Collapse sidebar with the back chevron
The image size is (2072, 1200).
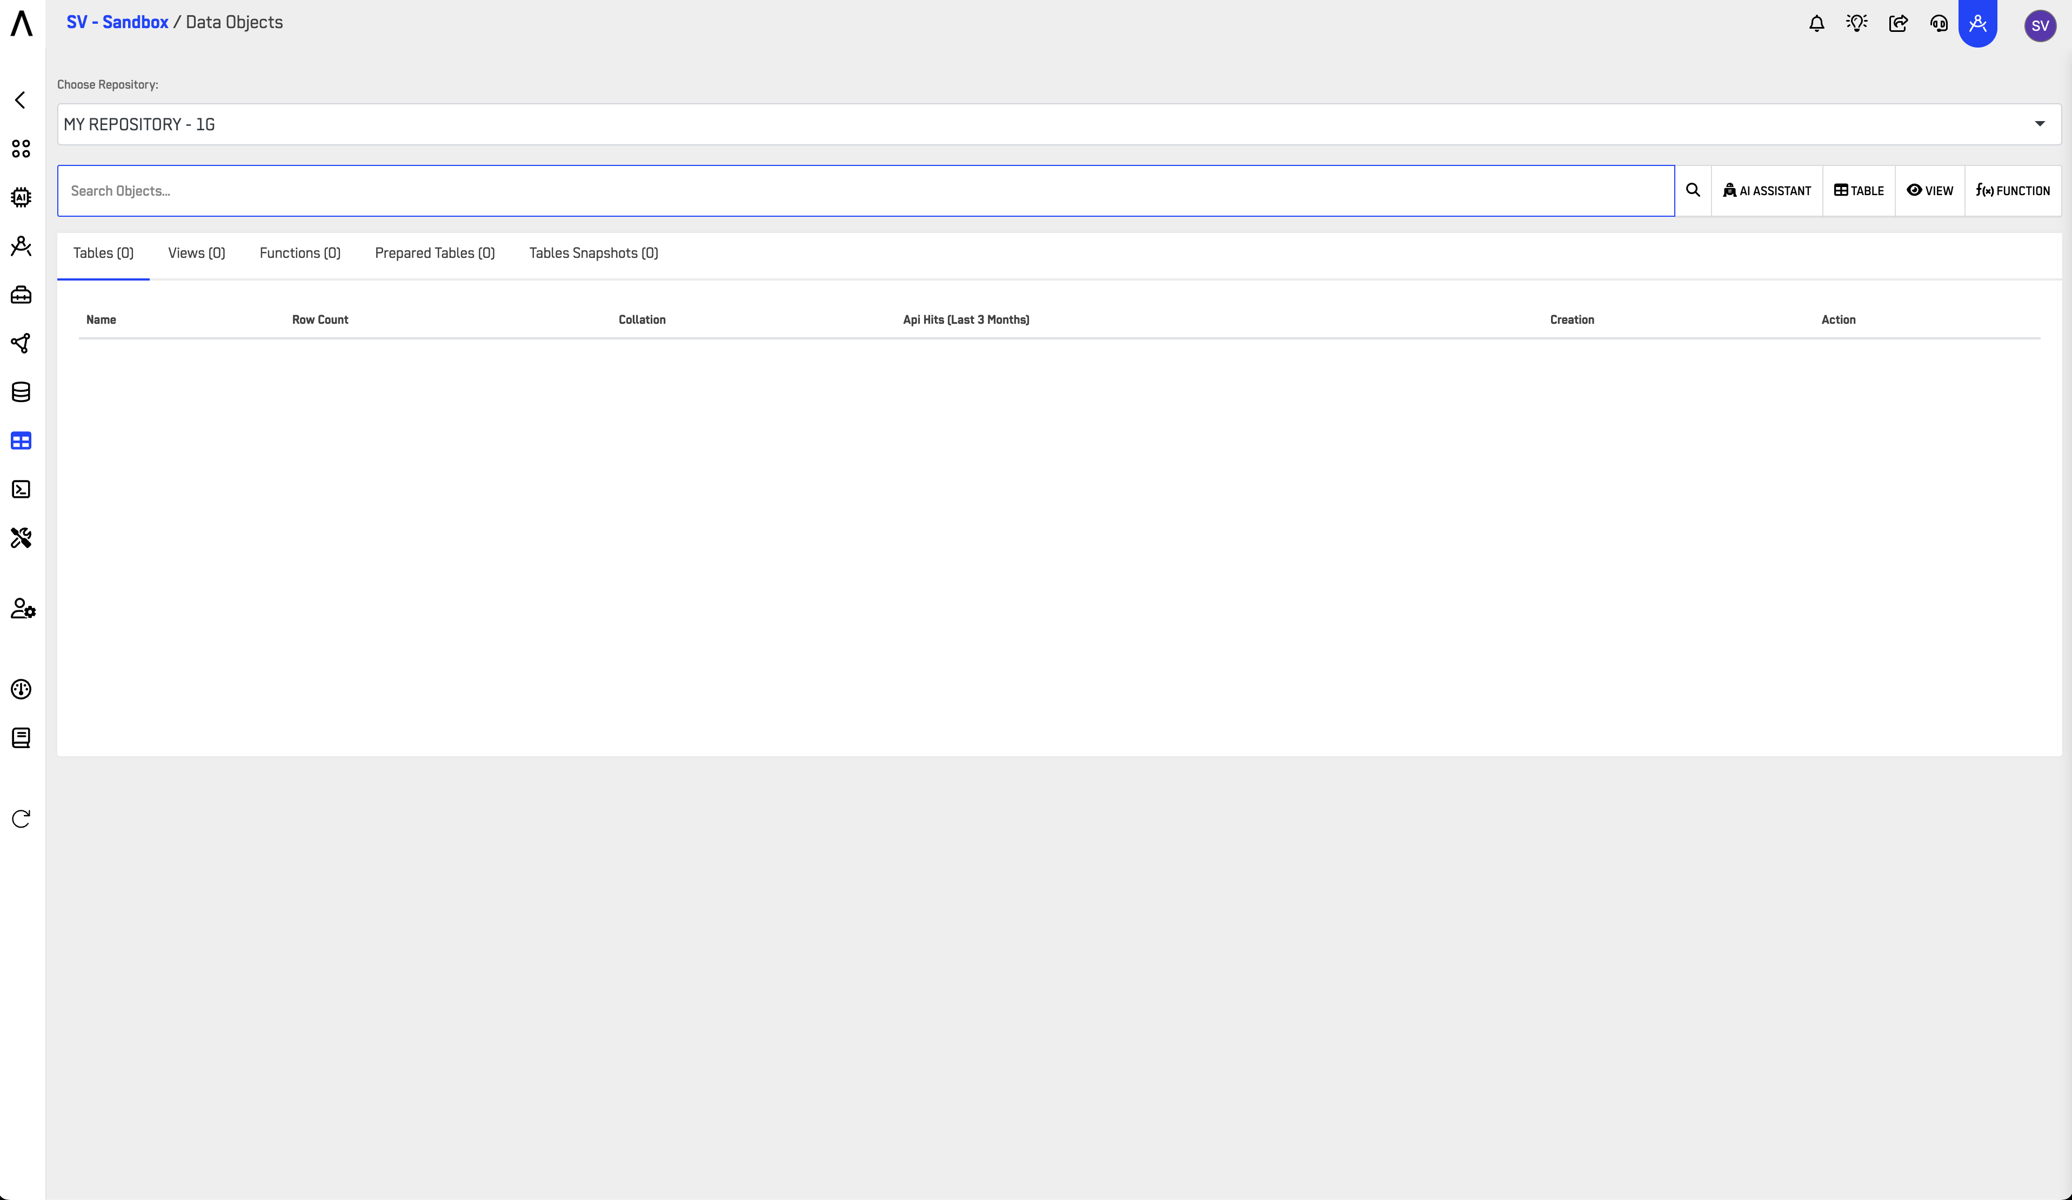pyautogui.click(x=21, y=101)
